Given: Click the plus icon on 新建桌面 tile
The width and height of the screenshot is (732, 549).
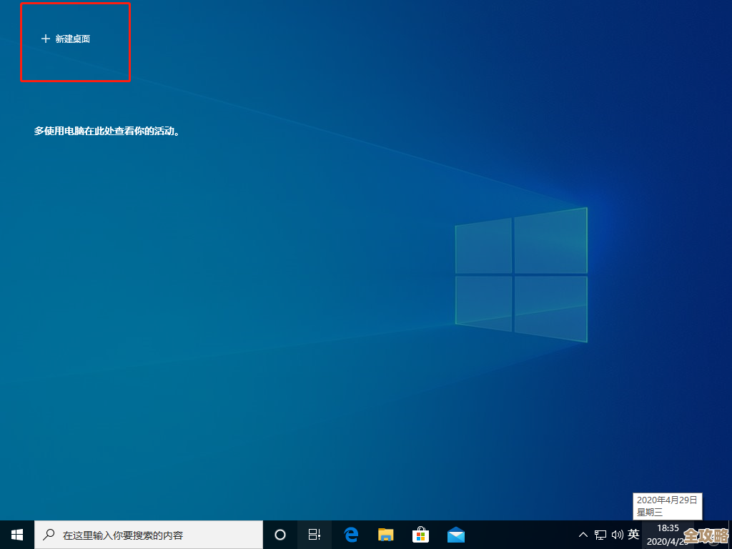Looking at the screenshot, I should tap(44, 39).
